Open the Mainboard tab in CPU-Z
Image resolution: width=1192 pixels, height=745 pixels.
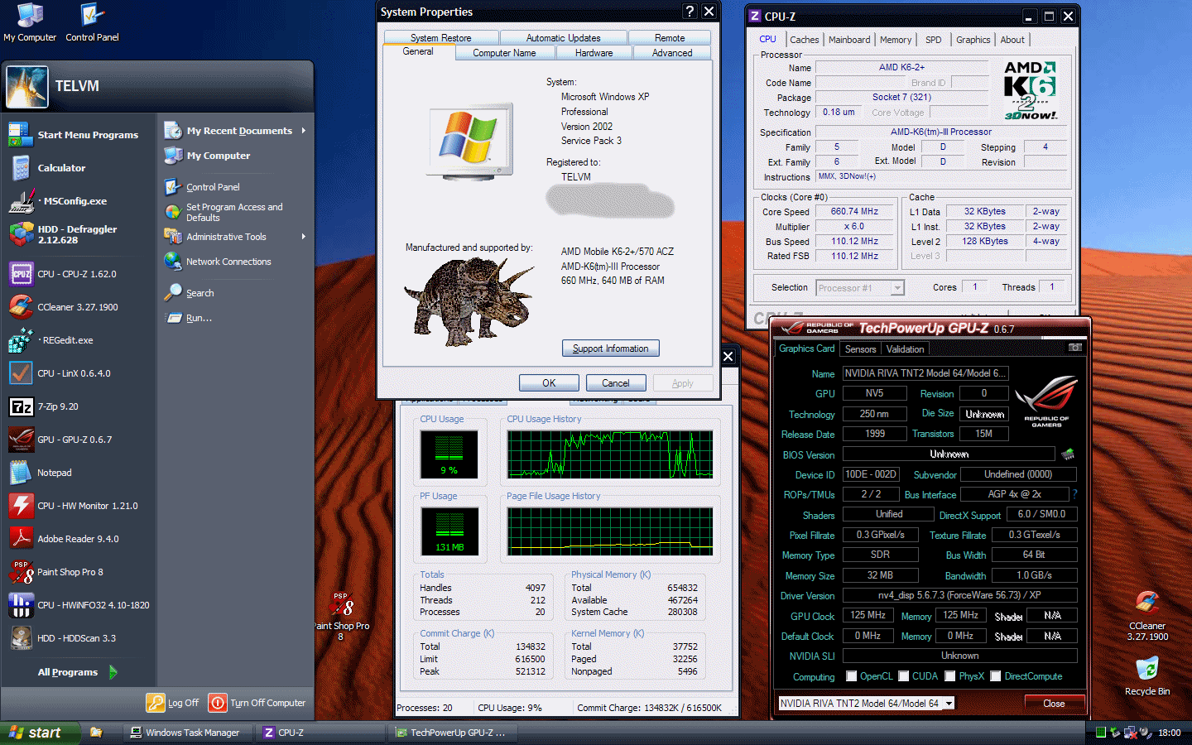(x=849, y=40)
